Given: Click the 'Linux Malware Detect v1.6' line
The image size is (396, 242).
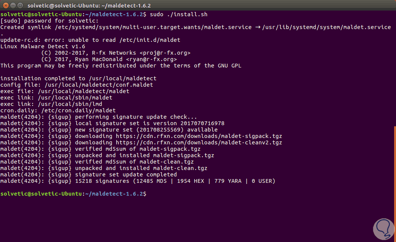Looking at the screenshot, I should pyautogui.click(x=43, y=46).
